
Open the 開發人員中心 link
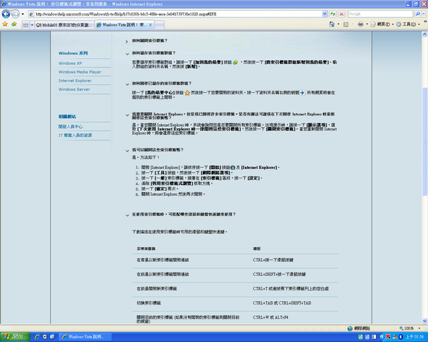pyautogui.click(x=70, y=126)
